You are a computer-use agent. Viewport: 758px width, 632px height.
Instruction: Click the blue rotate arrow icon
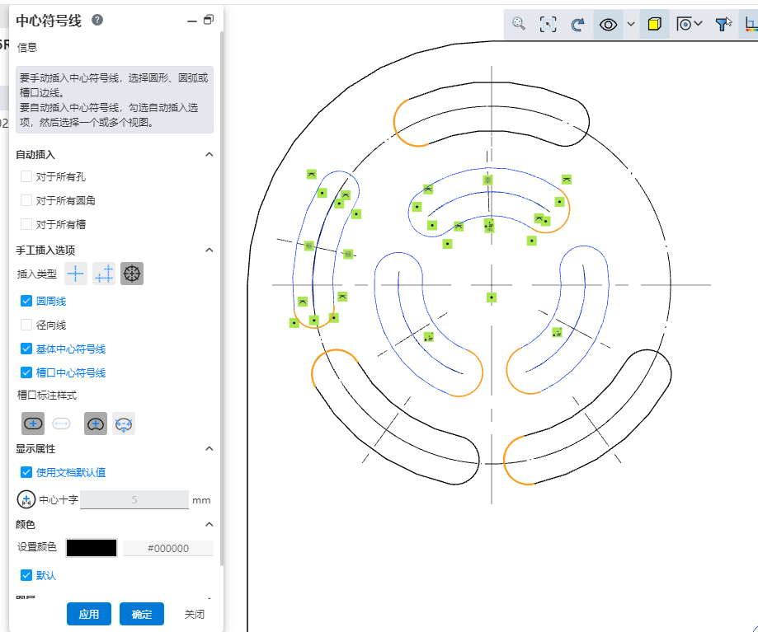(577, 24)
